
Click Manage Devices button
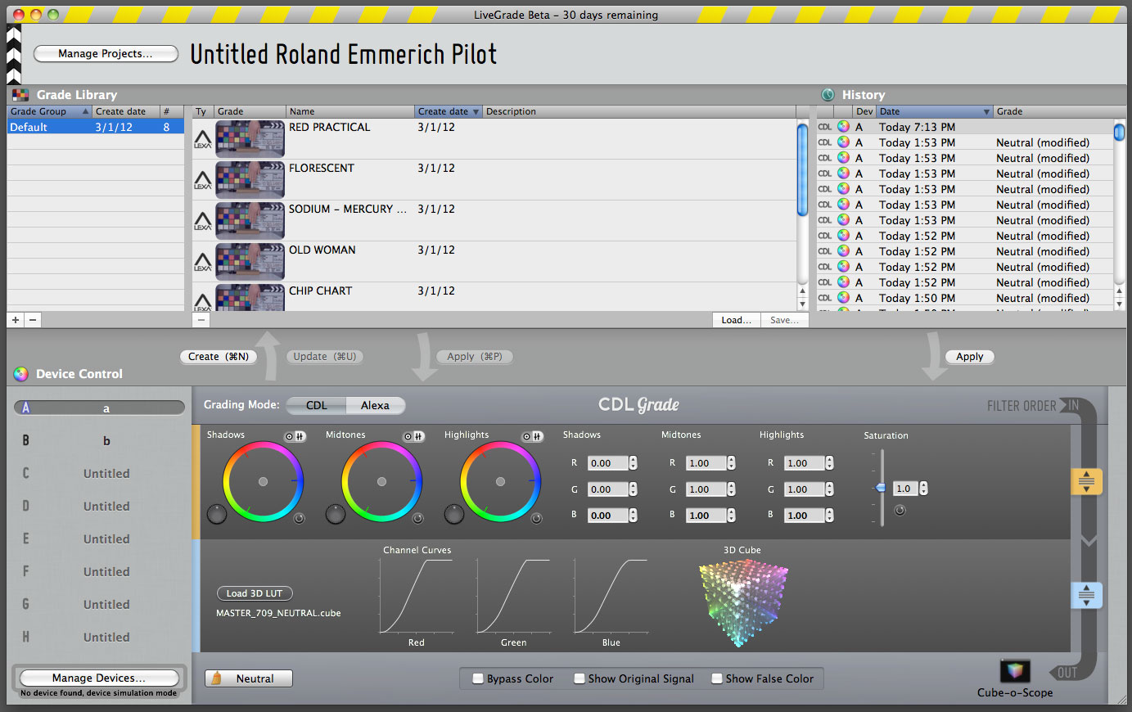point(99,678)
